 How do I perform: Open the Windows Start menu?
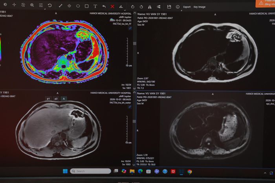tap(65, 171)
